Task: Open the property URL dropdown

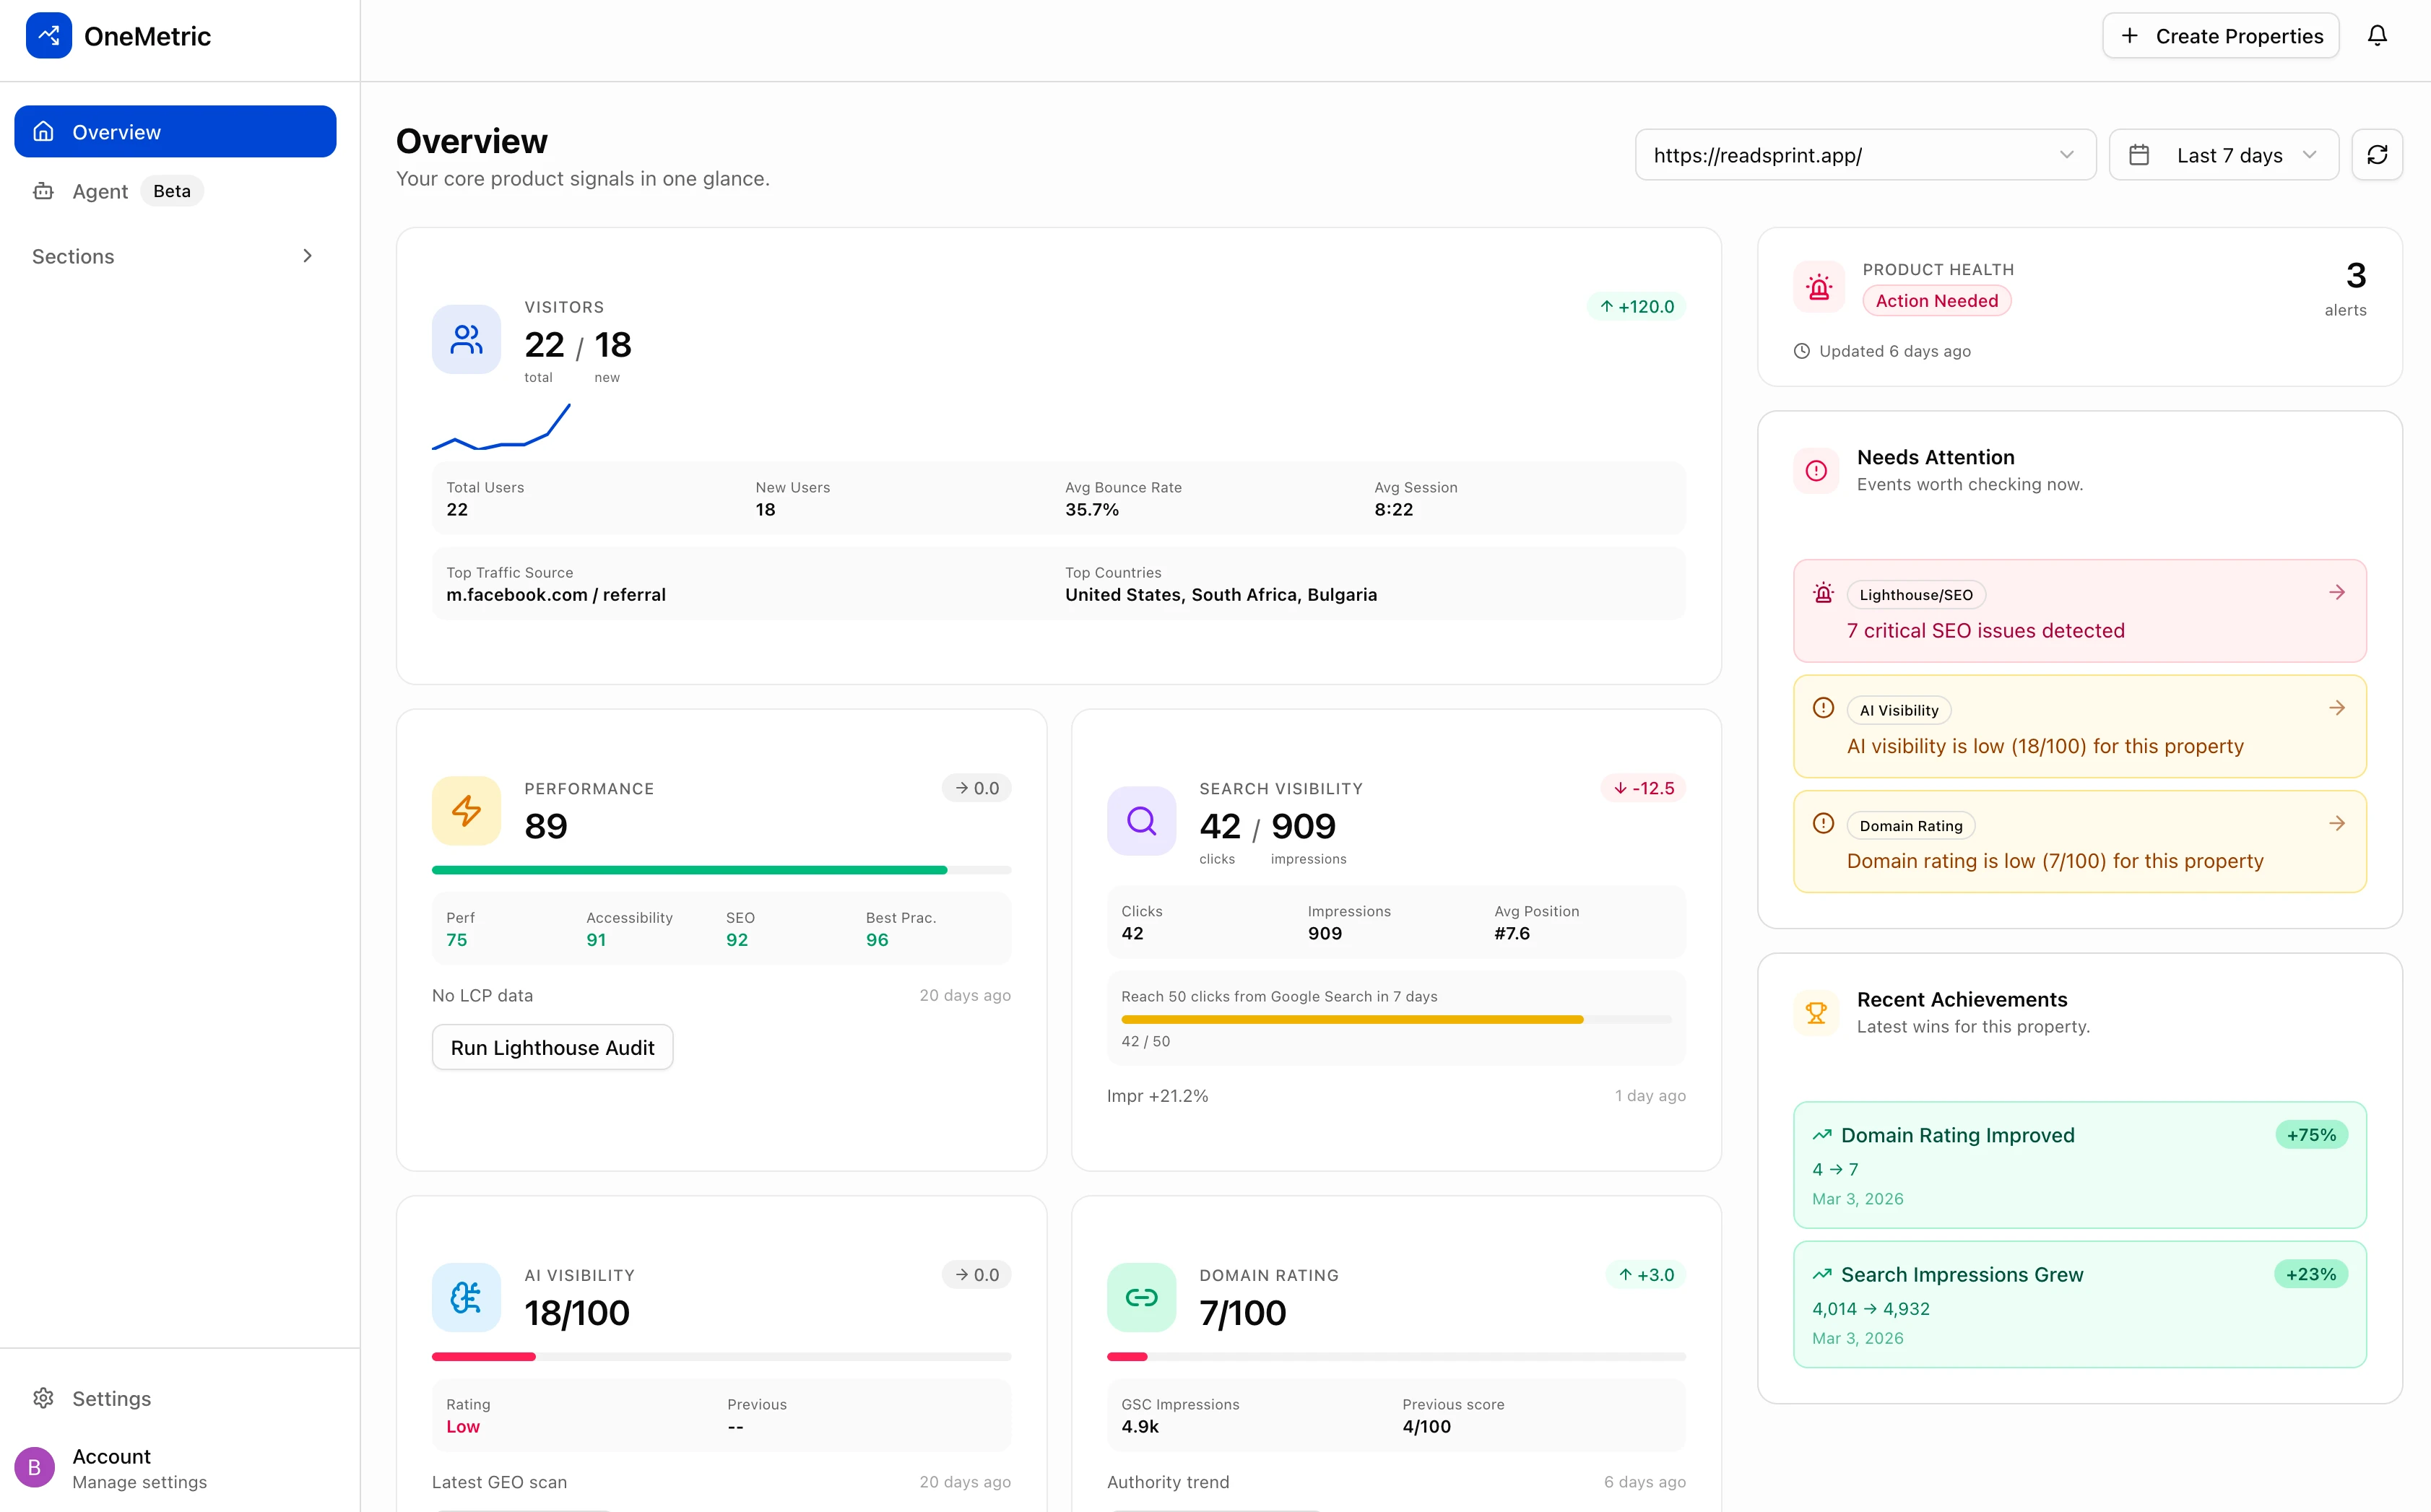Action: pyautogui.click(x=1864, y=155)
